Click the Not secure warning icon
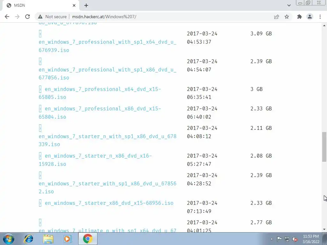Viewport: 327px width, 245px height. point(40,17)
